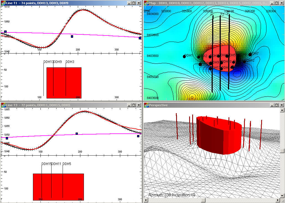Click Perspective horizontal scrollbar right arrow
Viewport: 285px width, 203px height.
278,200
